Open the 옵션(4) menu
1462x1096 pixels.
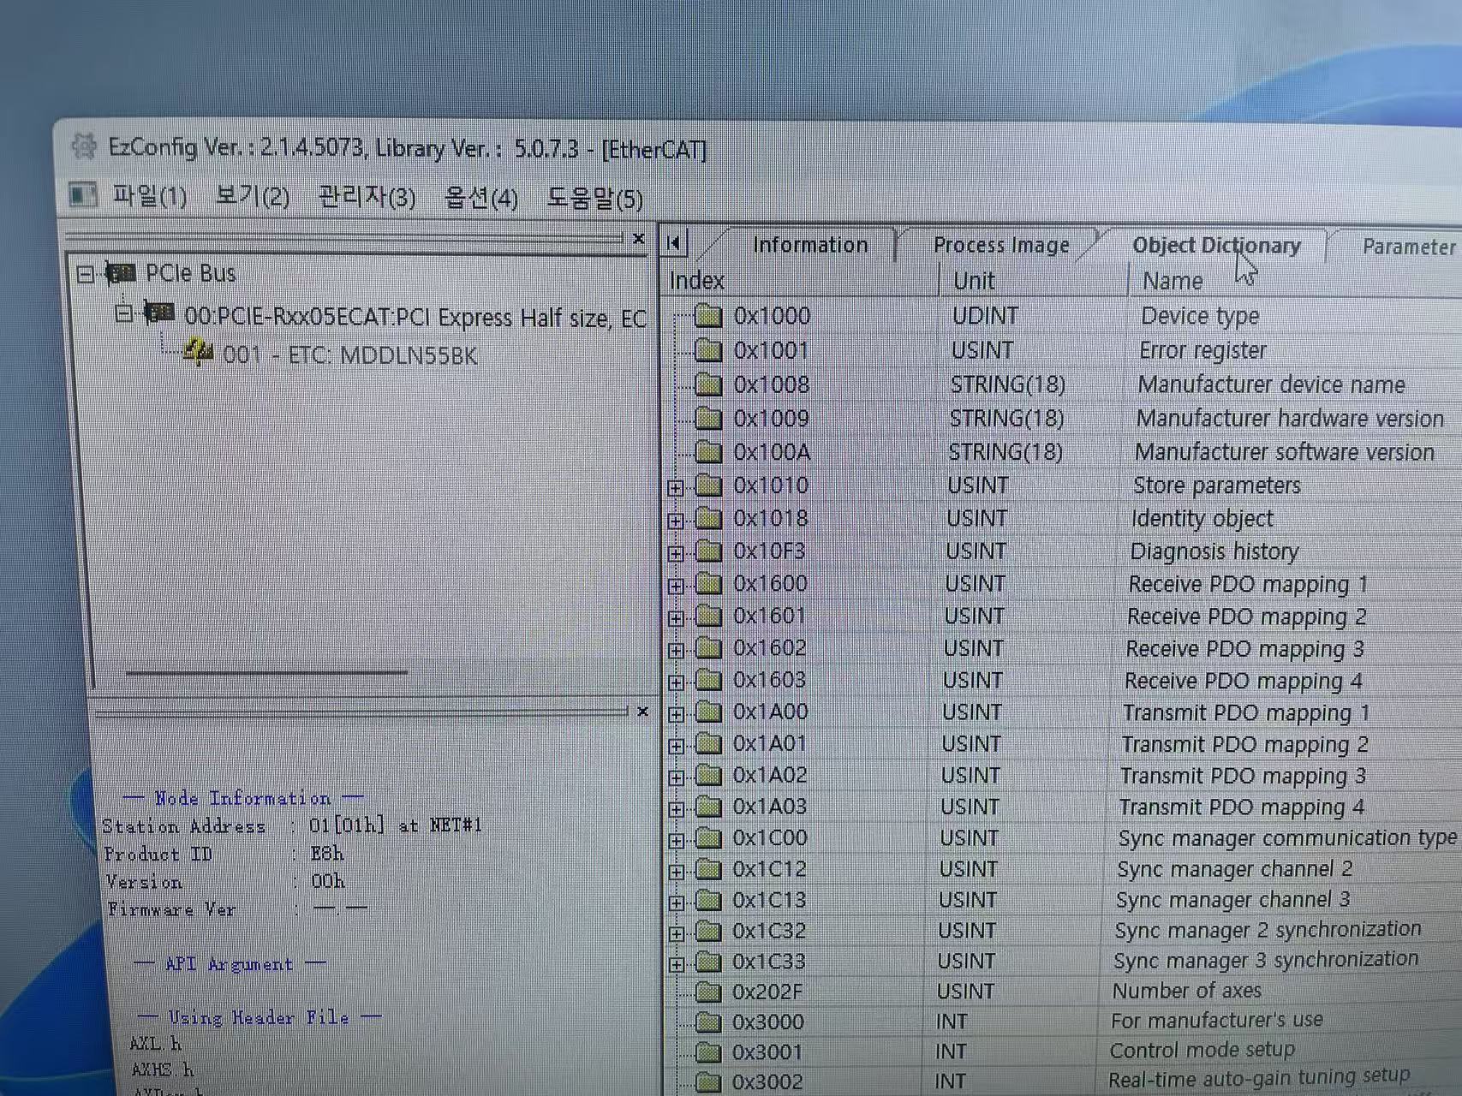[x=480, y=198]
